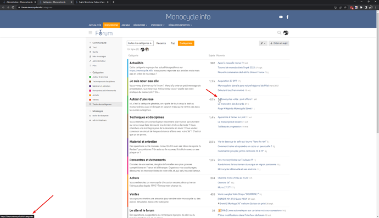Open topic 'Apprendre à freiner sur plat'
Viewport: 379px width, 218px height.
[x=231, y=117]
